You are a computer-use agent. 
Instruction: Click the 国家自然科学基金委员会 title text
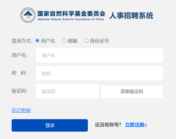(71, 14)
